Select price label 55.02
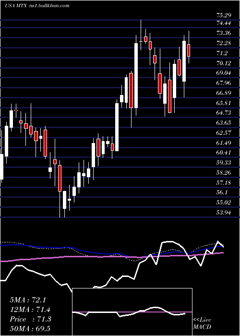240x336 pixels. tap(224, 202)
